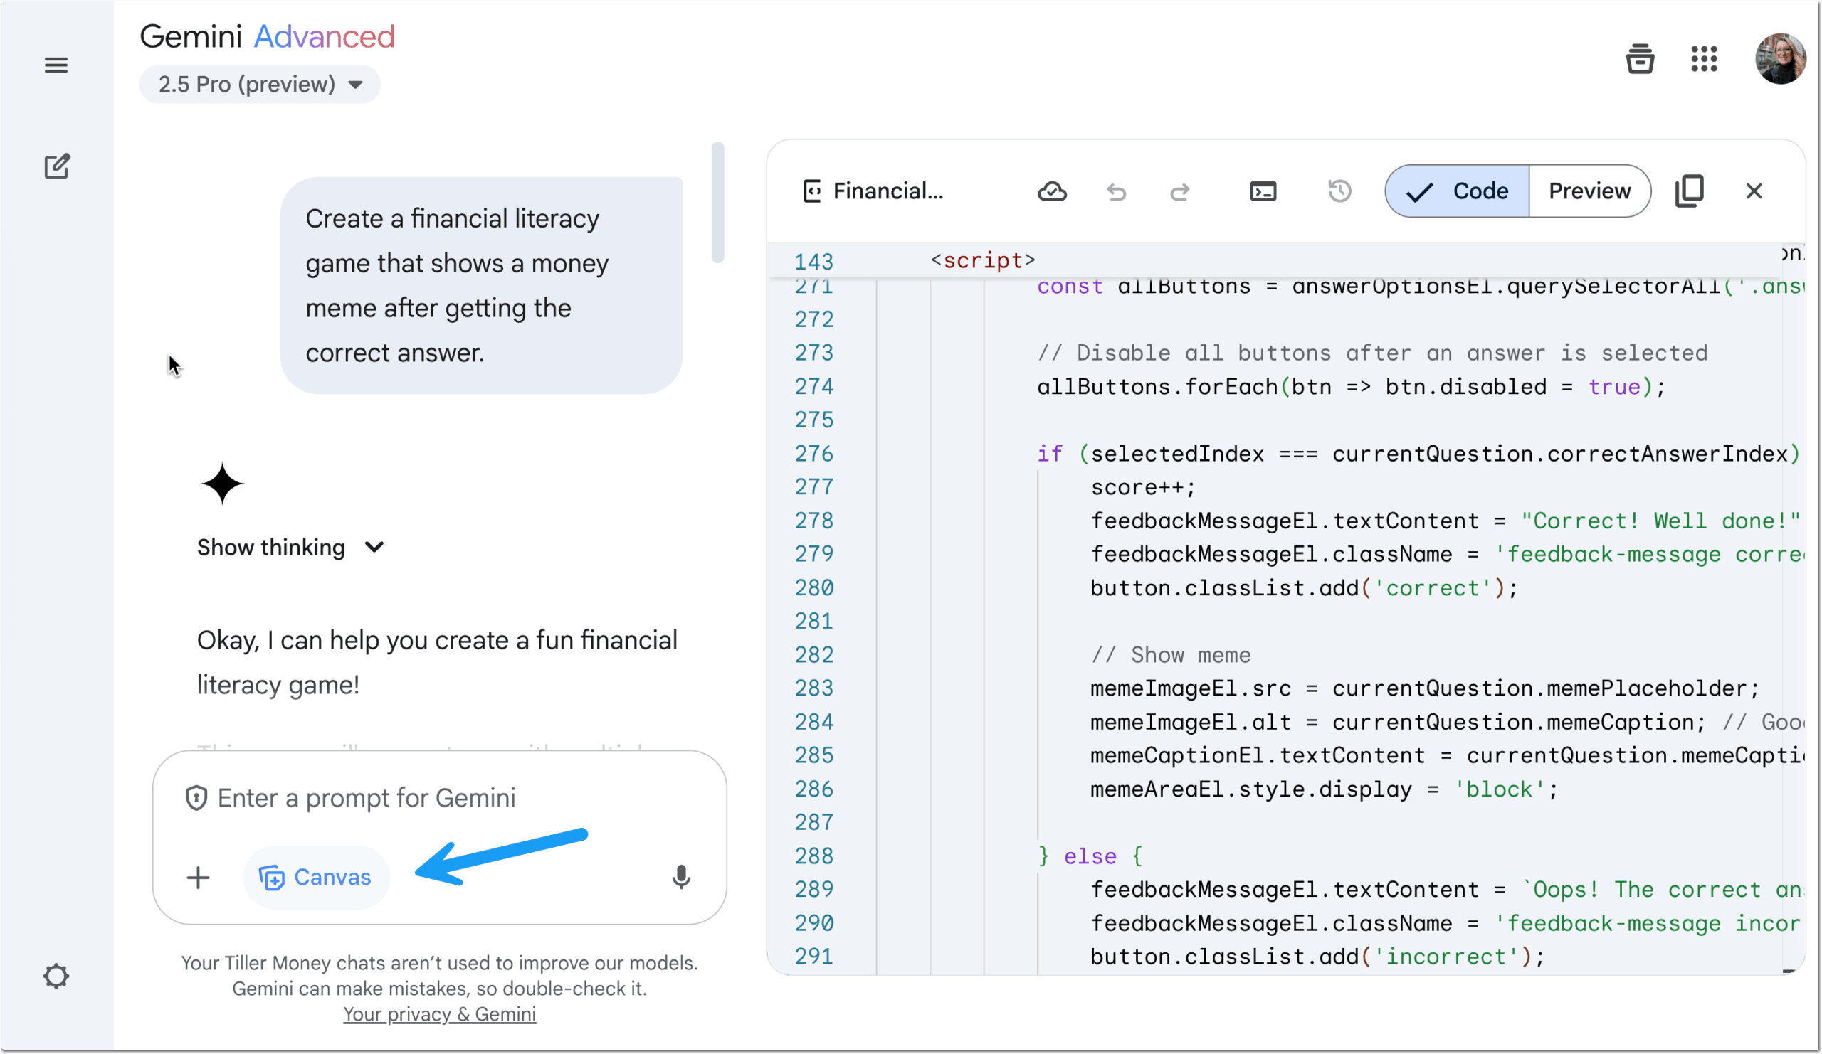The image size is (1822, 1054).
Task: Click button.classList.add('incorrect') line
Action: point(1317,957)
